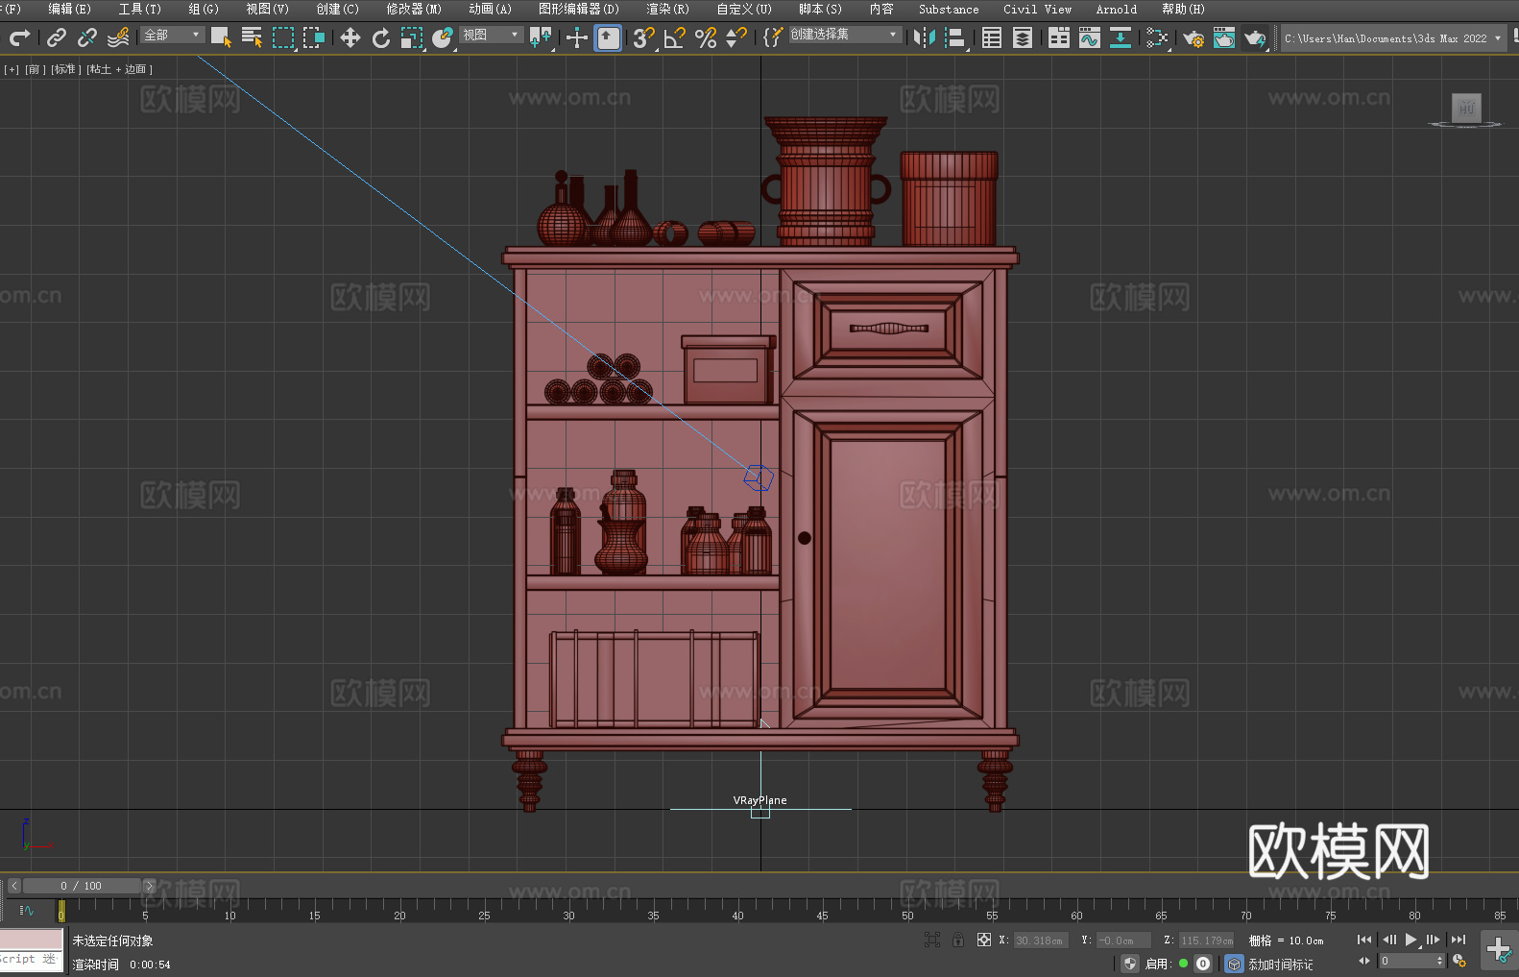
Task: Activate the Select and Scale tool
Action: (412, 37)
